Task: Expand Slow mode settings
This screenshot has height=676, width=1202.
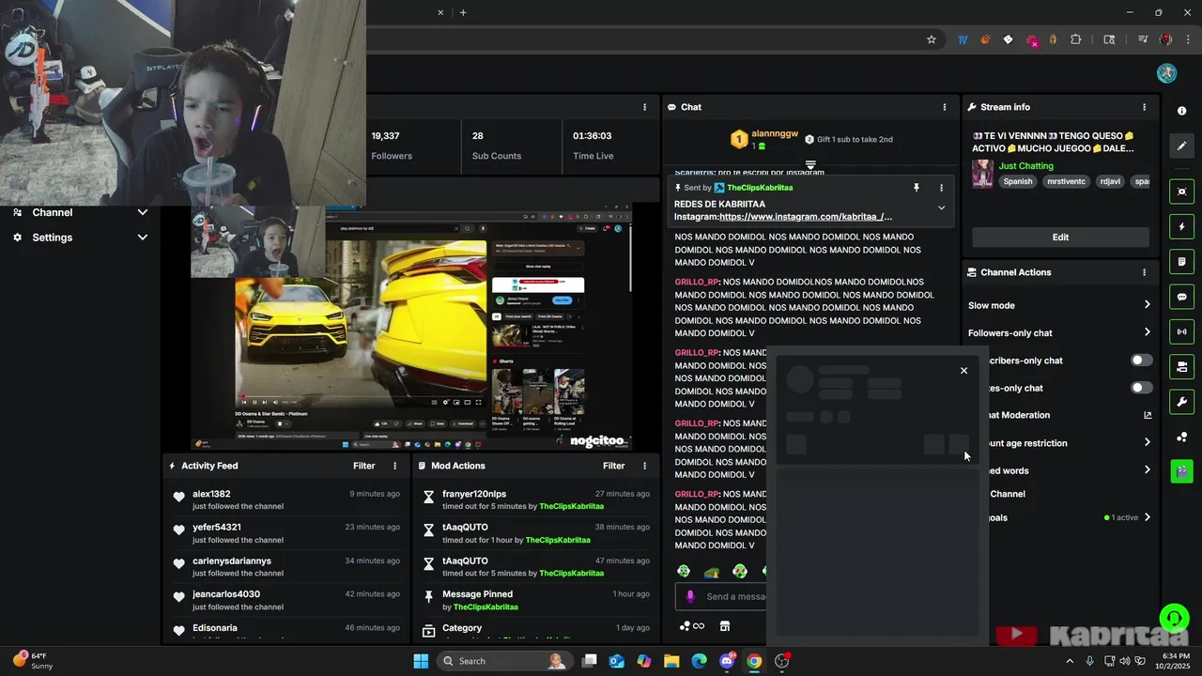Action: (x=1148, y=305)
